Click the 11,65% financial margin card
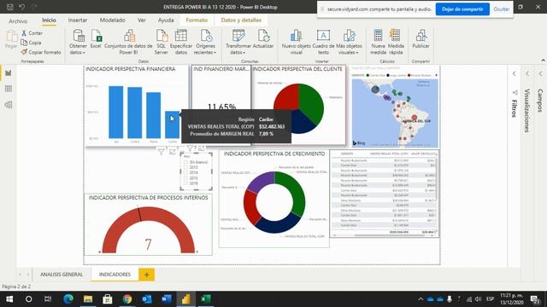This screenshot has height=307, width=547. [x=221, y=107]
